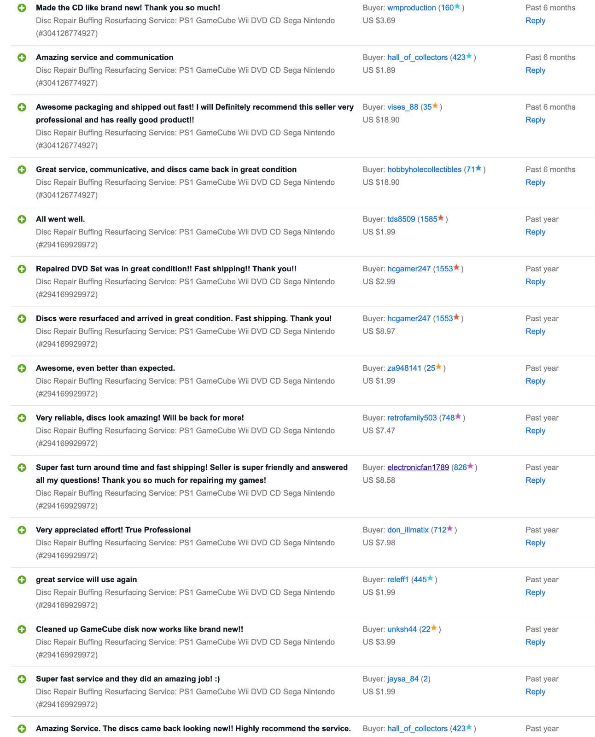Image resolution: width=595 pixels, height=737 pixels.
Task: Open feedback score 1585 for tds8509
Action: [x=428, y=219]
